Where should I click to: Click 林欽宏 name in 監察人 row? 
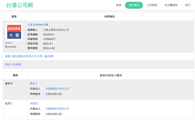pos(34,103)
